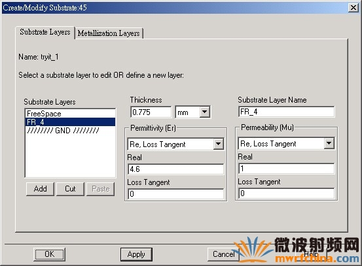Click the Permittivity Loss Tangent field
362x266 pixels.
point(175,194)
